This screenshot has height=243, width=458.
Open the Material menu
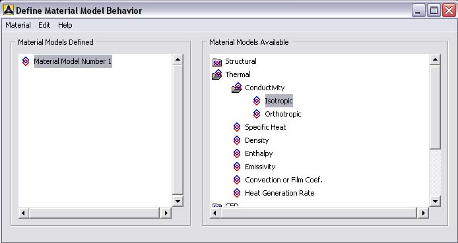click(x=18, y=25)
